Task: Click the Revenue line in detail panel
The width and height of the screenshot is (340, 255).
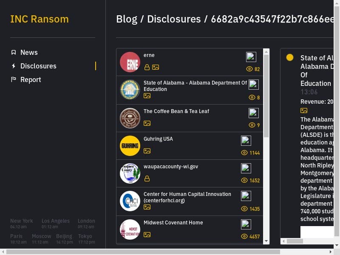Action: pos(317,102)
